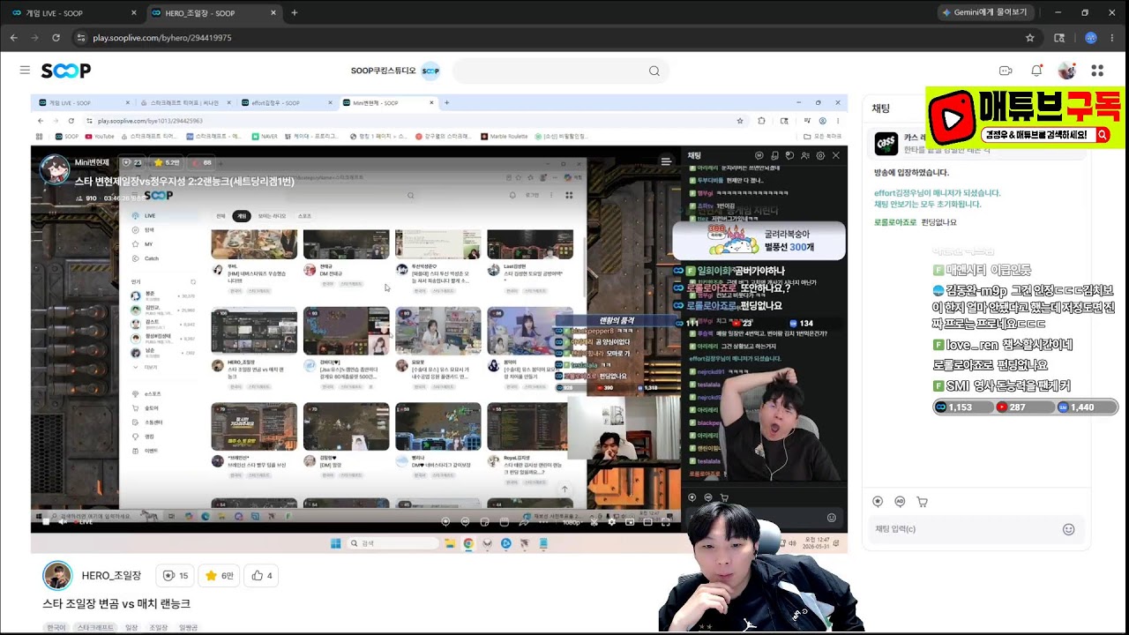This screenshot has width=1129, height=635.
Task: Select the 조일장 tag under the title
Action: point(158,628)
